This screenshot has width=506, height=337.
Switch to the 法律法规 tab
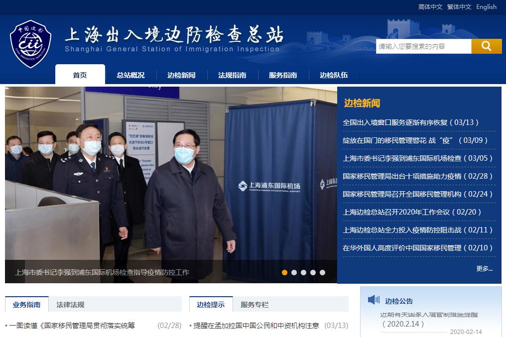click(70, 305)
